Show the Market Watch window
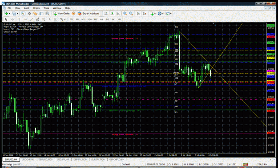Image resolution: width=278 pixels, height=168 pixels. (23, 13)
